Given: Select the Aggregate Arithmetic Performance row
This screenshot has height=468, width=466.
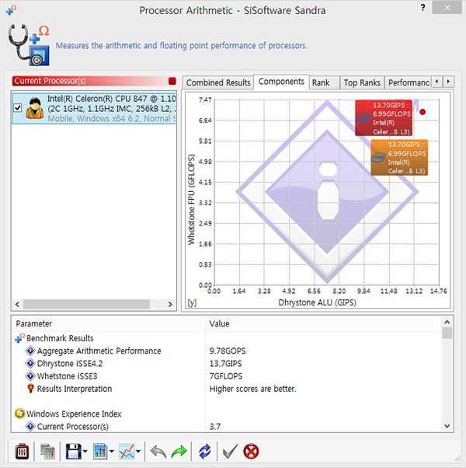Looking at the screenshot, I should (227, 351).
